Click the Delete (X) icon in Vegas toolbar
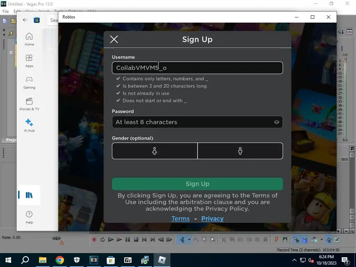 tap(224, 240)
